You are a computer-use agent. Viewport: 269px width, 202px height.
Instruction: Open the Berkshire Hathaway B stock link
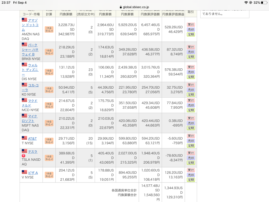coord(30,50)
